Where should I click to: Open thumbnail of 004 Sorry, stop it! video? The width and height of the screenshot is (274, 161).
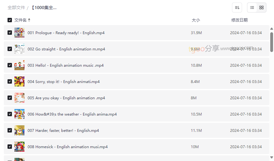(x=19, y=81)
